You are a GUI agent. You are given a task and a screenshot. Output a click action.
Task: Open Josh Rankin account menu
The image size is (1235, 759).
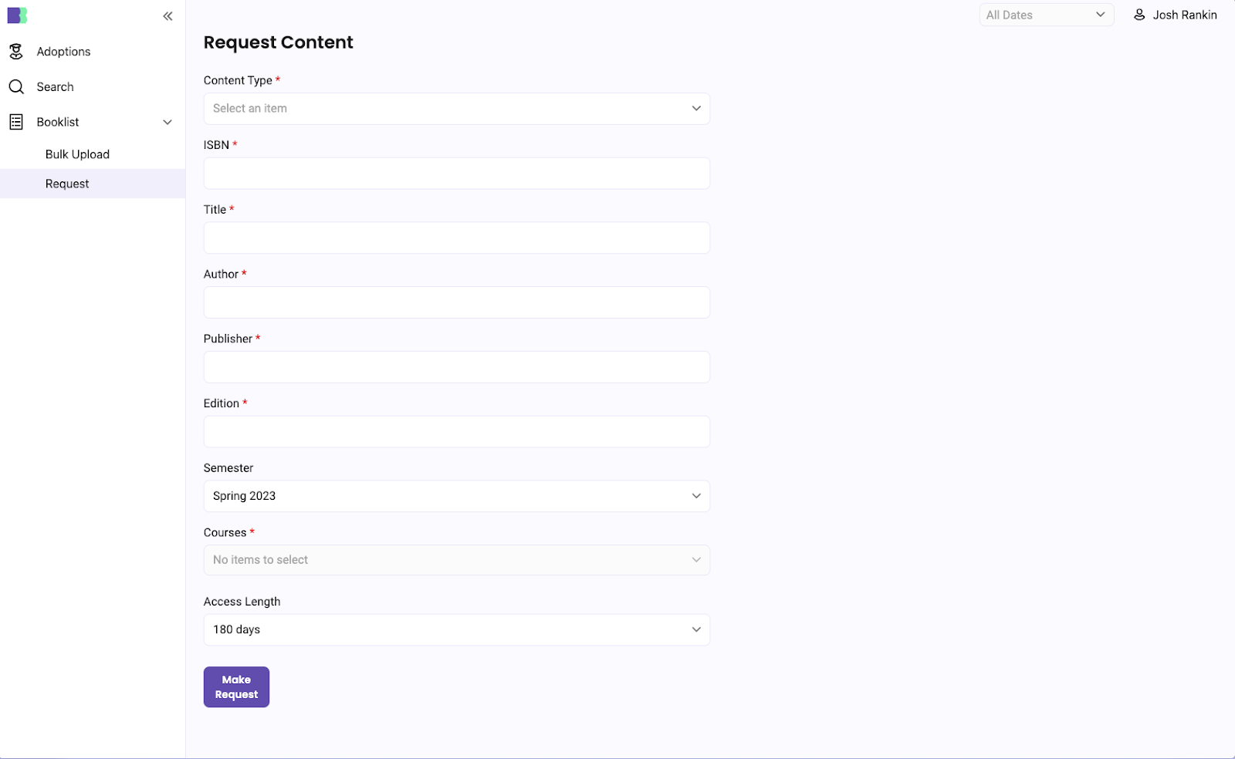[x=1184, y=15]
